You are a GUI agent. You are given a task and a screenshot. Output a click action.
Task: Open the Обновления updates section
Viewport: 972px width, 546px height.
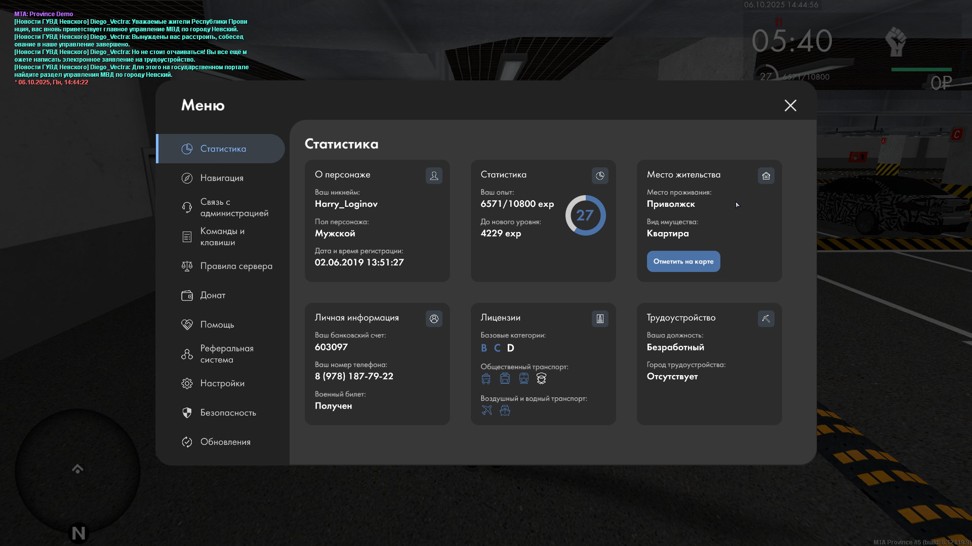[x=225, y=442]
